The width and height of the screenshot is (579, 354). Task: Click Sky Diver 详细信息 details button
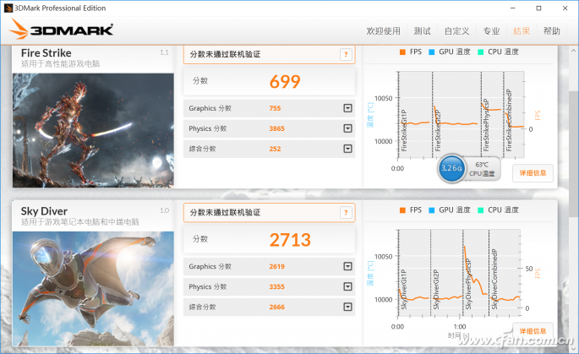pyautogui.click(x=533, y=330)
